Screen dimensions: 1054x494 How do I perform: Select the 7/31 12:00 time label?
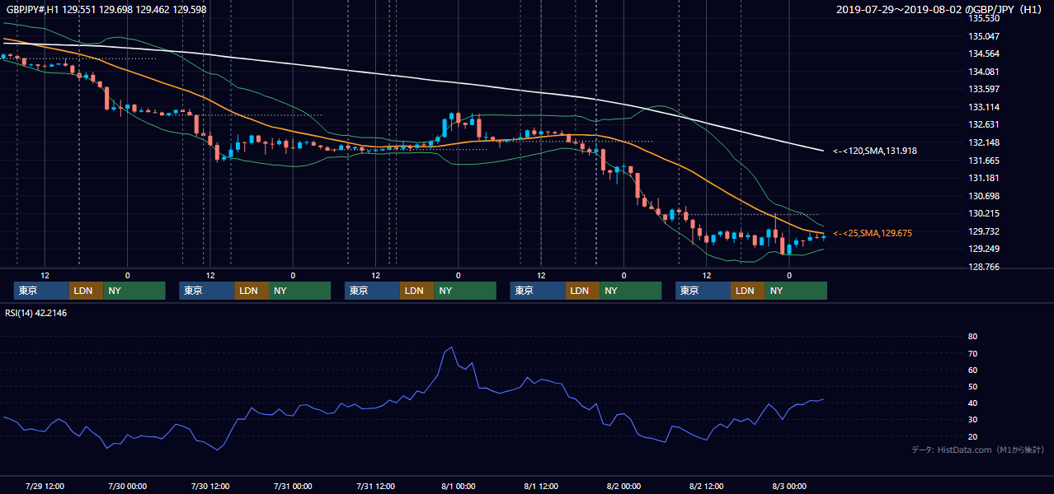coord(375,486)
